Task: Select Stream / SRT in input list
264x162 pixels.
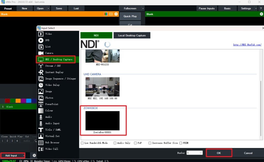Action: 53,66
